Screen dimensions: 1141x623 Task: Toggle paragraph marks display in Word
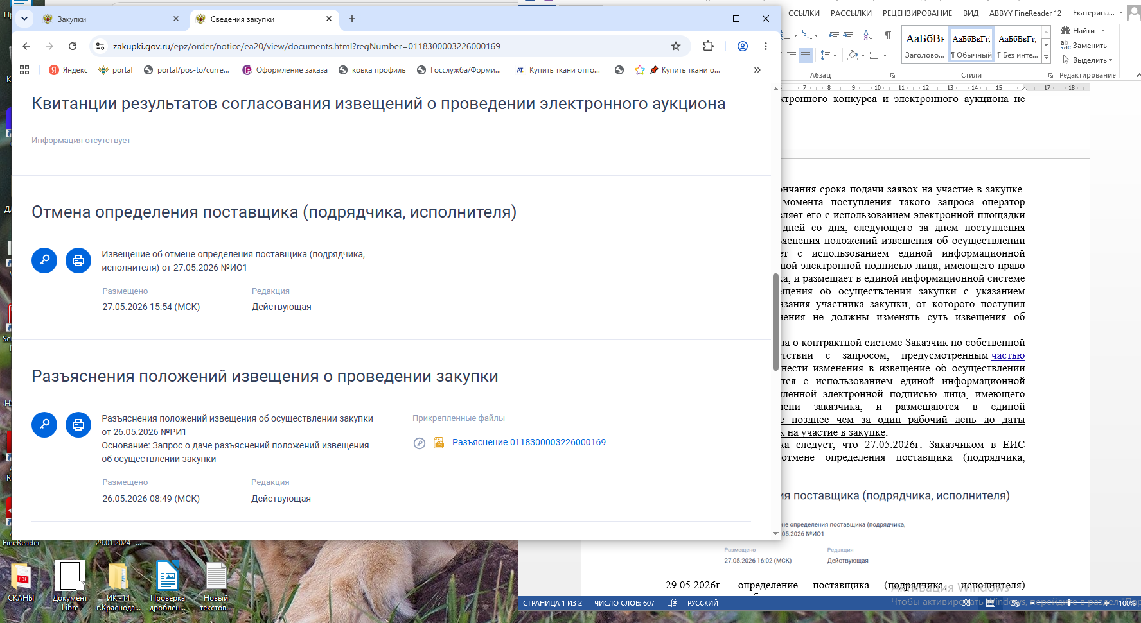pyautogui.click(x=887, y=35)
